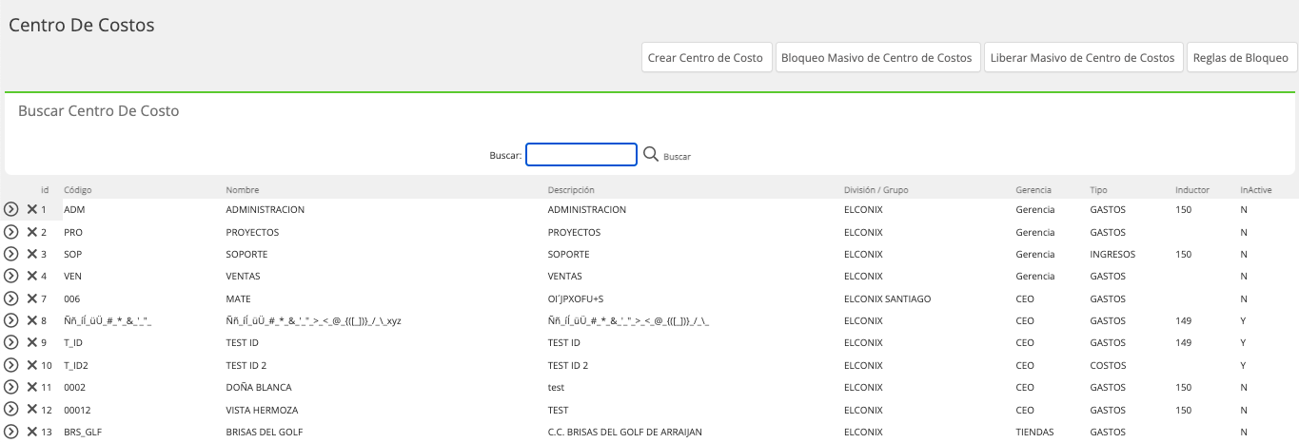Delete TEST ID row id 9 with X

31,342
